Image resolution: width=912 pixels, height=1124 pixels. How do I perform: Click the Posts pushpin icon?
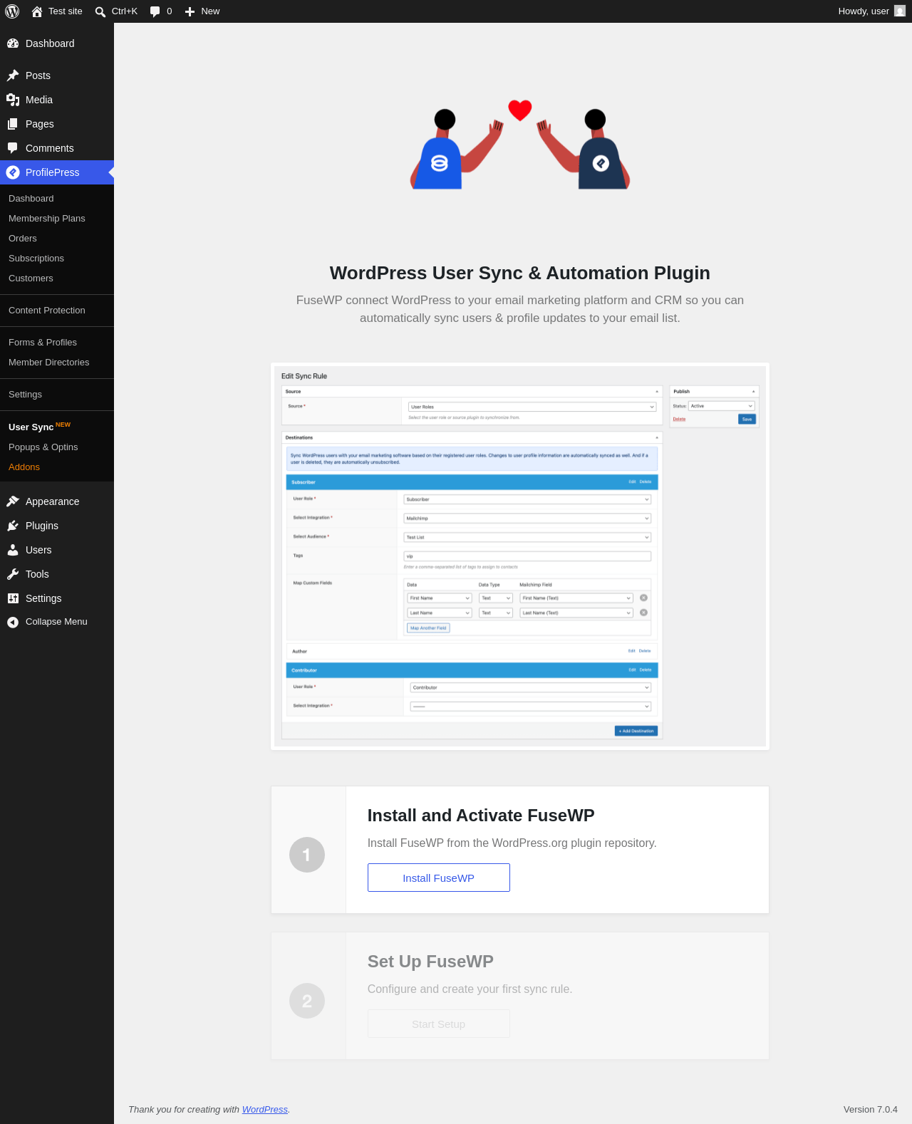pos(13,76)
